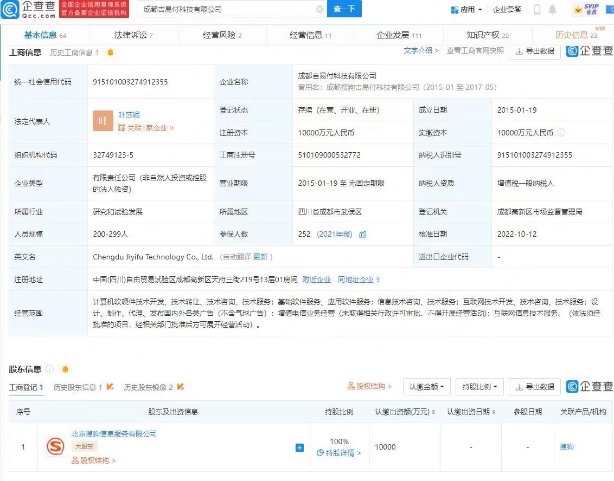Sort by 认缴出资额 column arrows

click(x=433, y=412)
